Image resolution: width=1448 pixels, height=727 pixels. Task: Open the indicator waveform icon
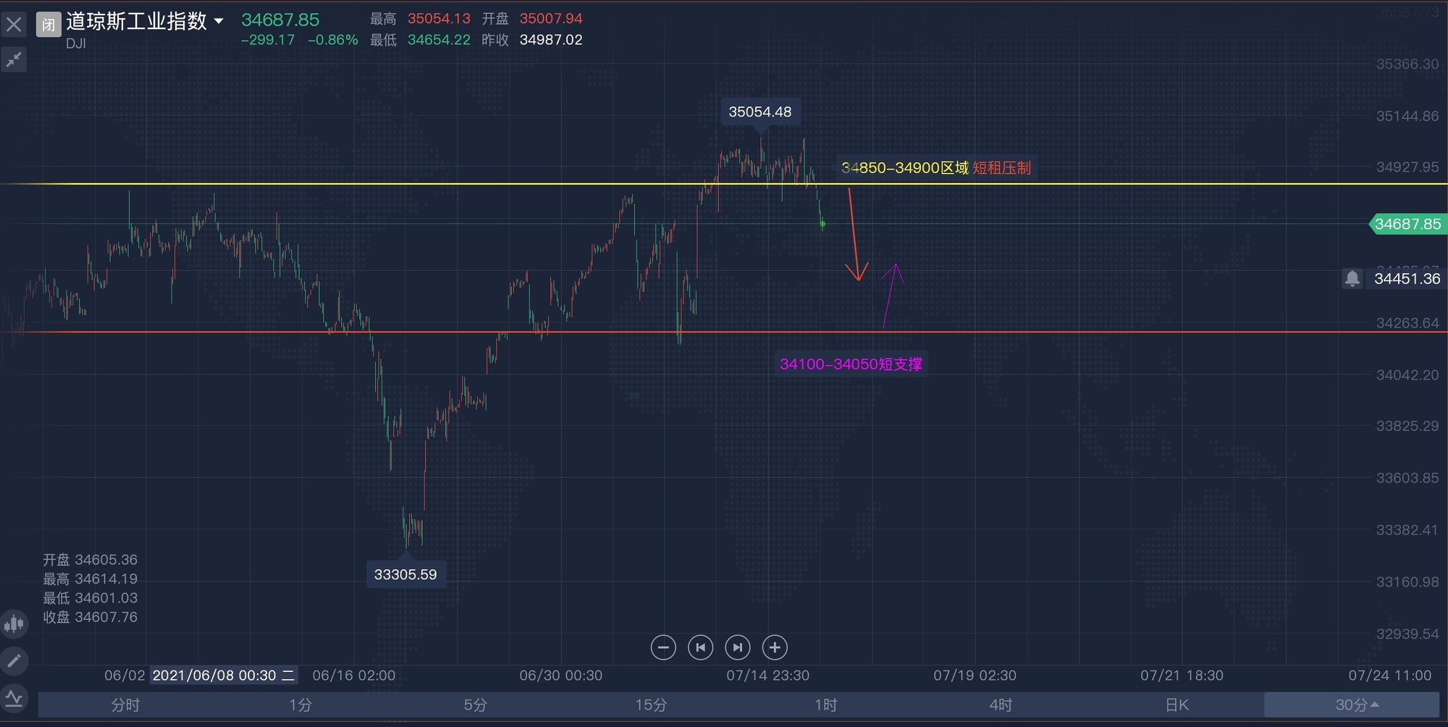tap(14, 698)
